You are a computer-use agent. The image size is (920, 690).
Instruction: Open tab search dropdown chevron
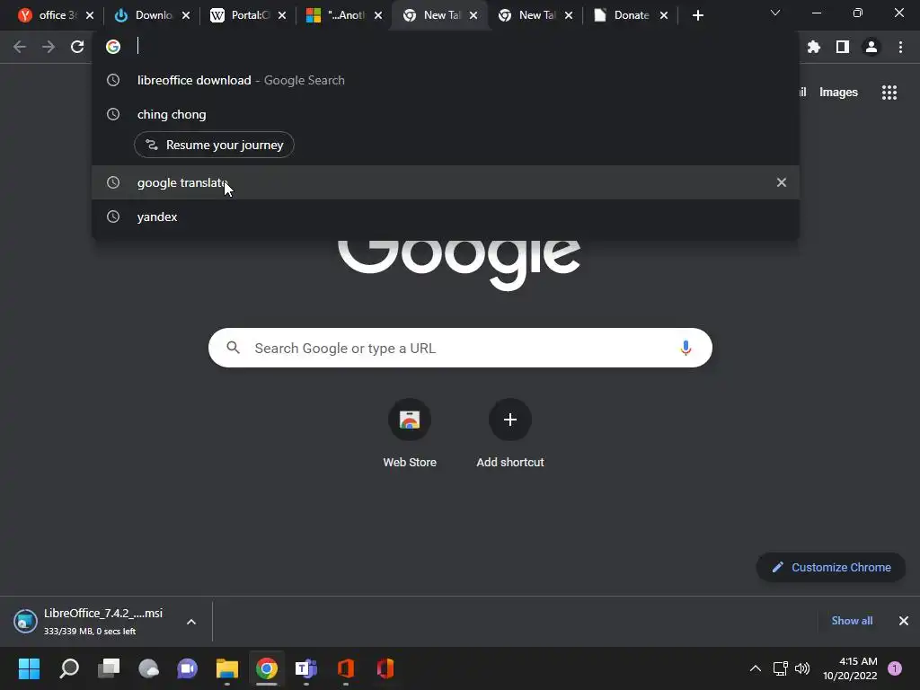[775, 13]
